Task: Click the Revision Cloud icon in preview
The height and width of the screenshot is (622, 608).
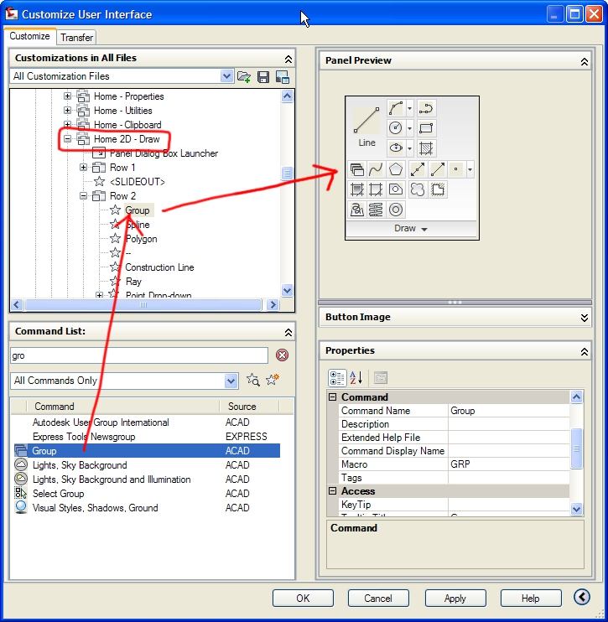Action: coord(417,189)
